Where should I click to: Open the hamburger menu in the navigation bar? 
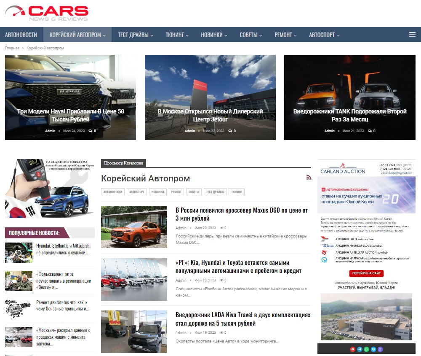pos(412,35)
